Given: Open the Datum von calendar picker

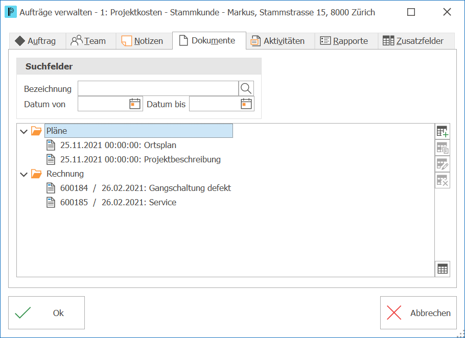Looking at the screenshot, I should pos(135,104).
